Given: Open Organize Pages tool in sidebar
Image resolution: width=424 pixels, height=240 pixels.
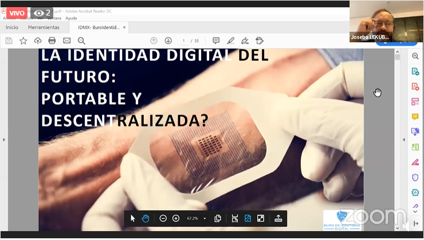Looking at the screenshot, I should tap(415, 101).
